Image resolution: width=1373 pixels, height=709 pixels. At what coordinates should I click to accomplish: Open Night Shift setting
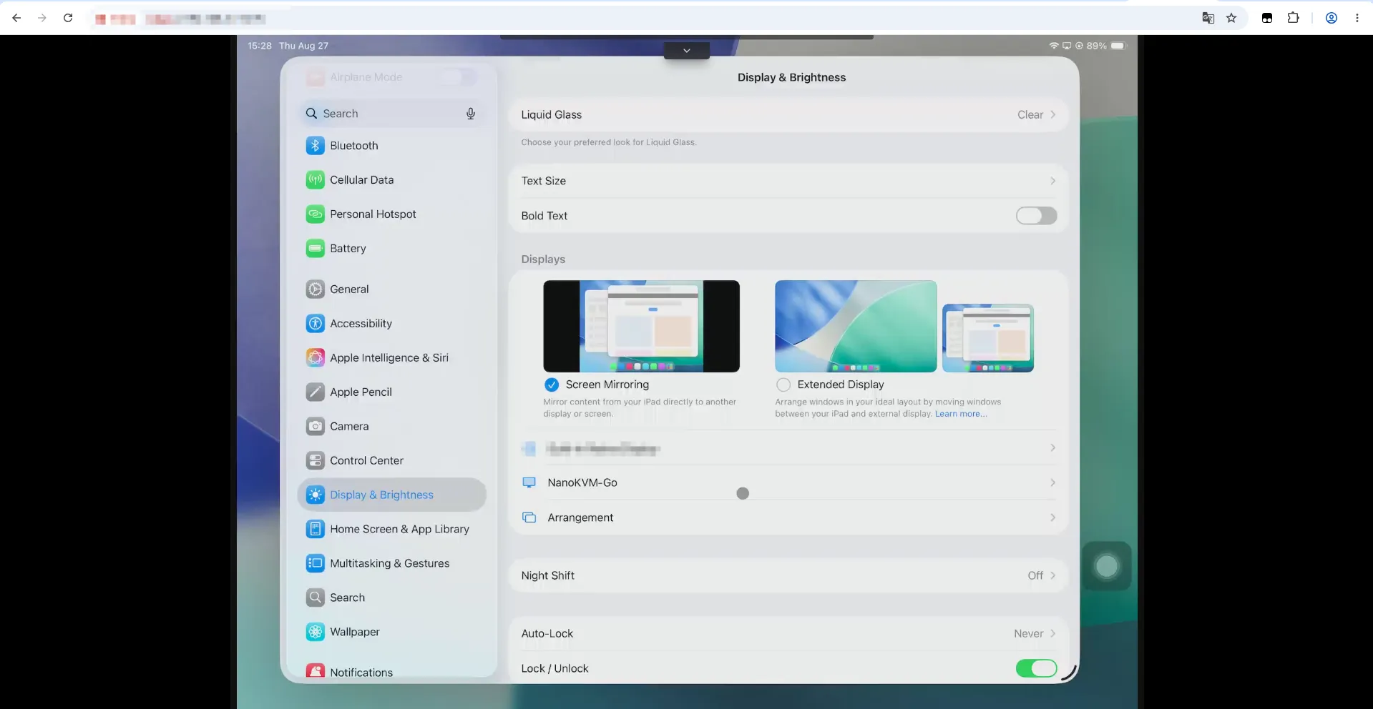point(788,576)
